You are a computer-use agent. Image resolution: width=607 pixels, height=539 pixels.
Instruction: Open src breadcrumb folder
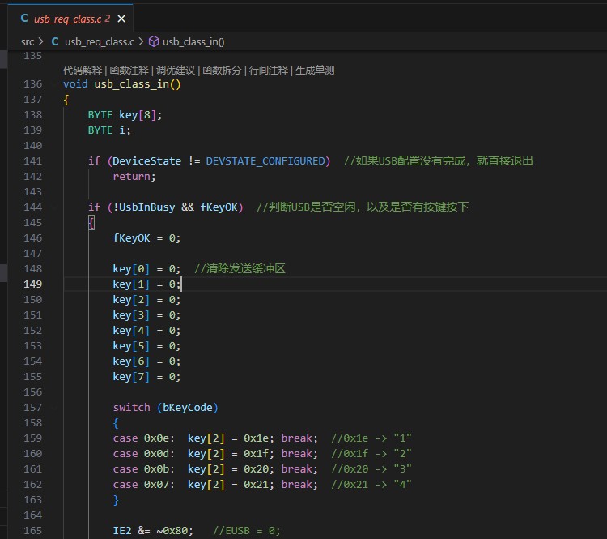[28, 42]
